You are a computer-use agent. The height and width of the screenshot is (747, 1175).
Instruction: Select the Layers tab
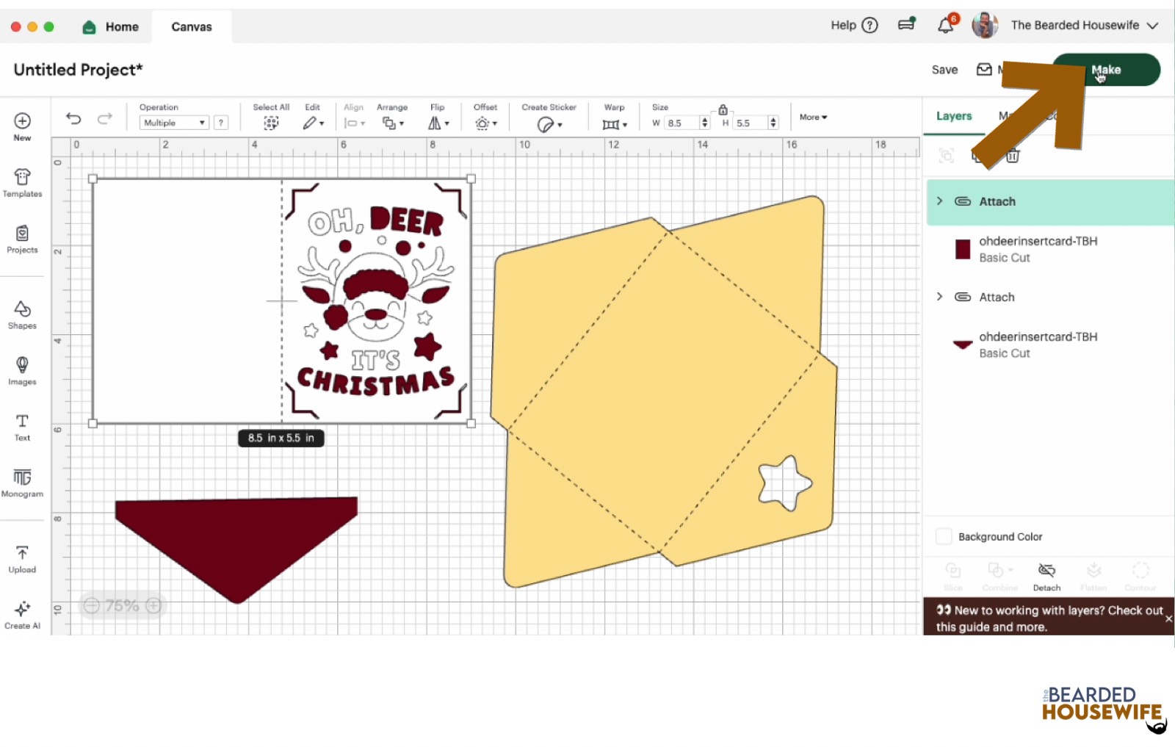(x=953, y=116)
